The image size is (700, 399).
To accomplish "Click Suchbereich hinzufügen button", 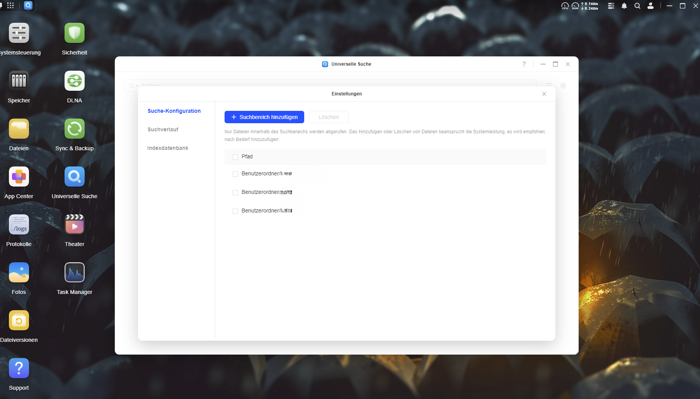I will pyautogui.click(x=264, y=117).
